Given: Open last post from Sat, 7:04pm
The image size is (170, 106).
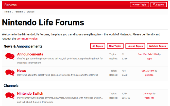Looking at the screenshot, I should [x=148, y=71].
